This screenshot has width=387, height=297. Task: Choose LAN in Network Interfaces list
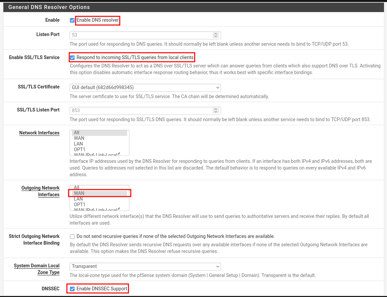100,144
